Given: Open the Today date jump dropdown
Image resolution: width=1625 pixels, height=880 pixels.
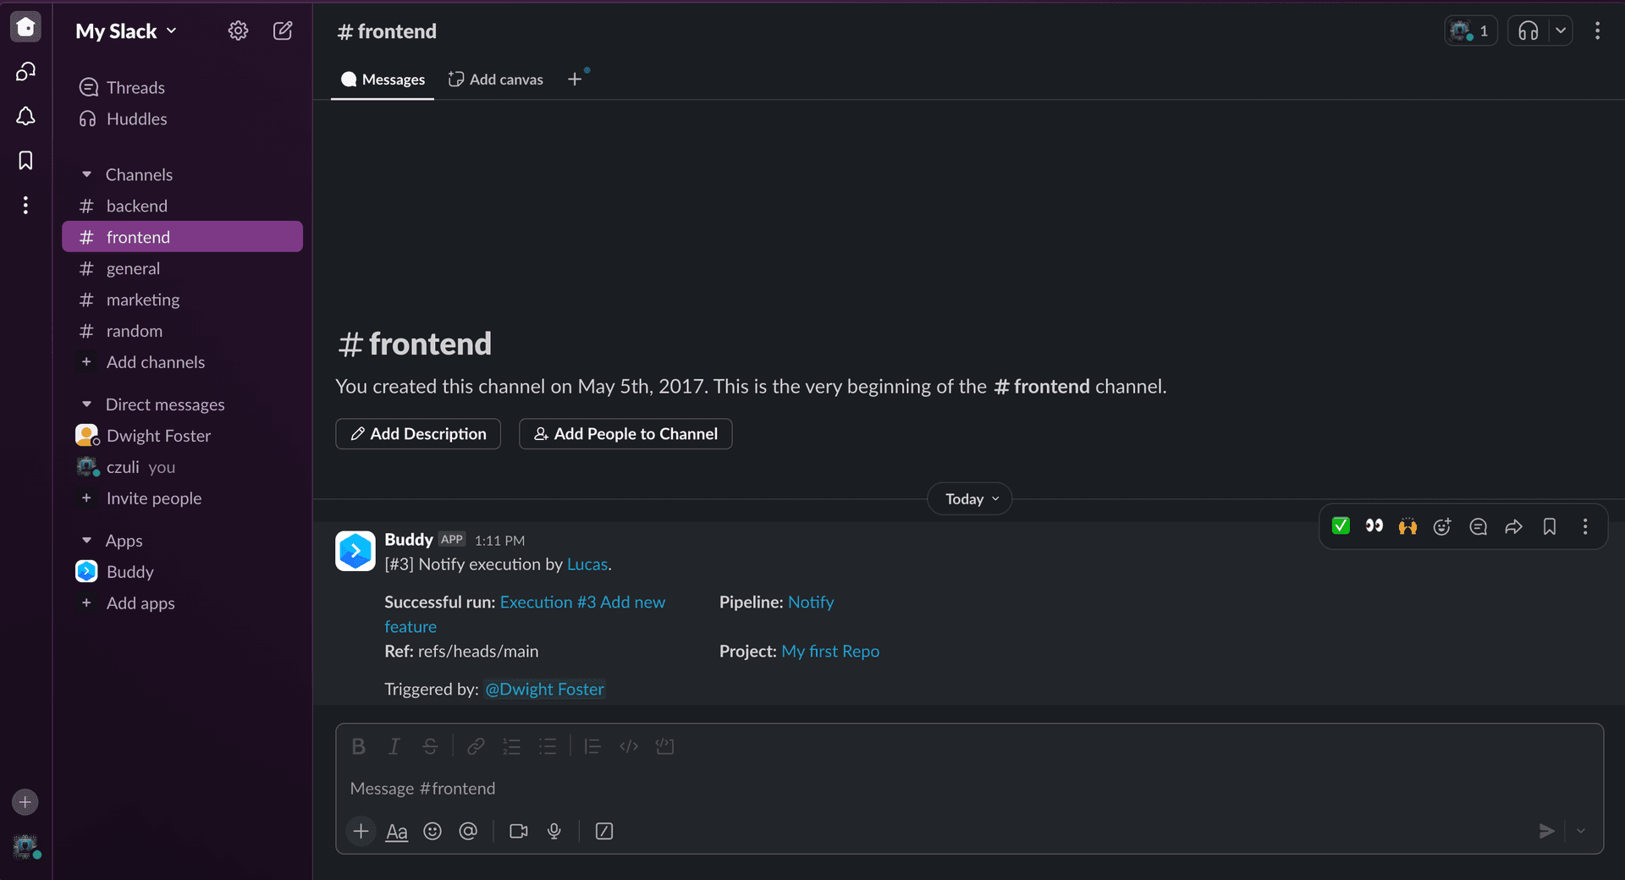Looking at the screenshot, I should (970, 499).
